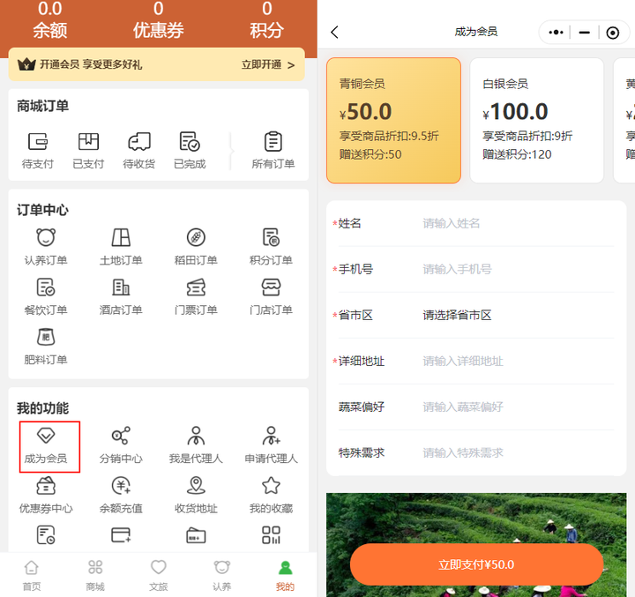Tap the document-with-clock icon
This screenshot has height=597, width=635.
46,535
